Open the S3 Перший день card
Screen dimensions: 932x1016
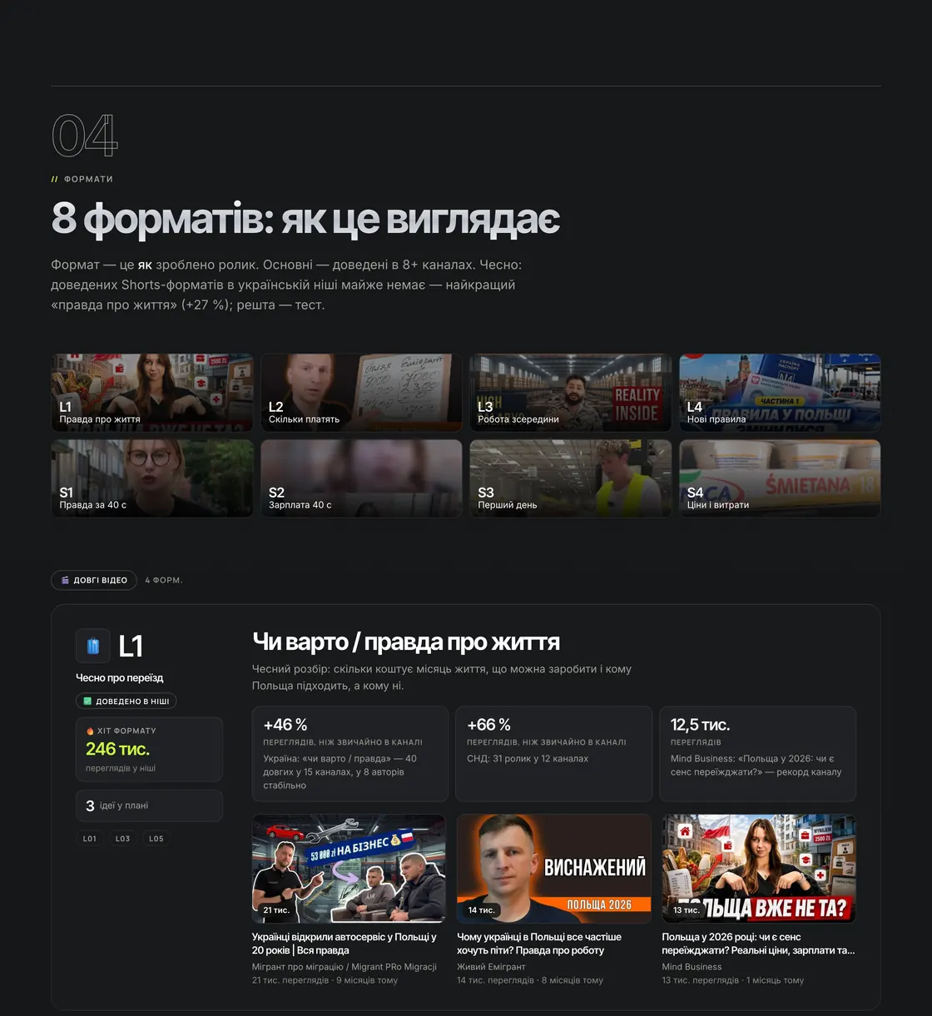pos(571,478)
